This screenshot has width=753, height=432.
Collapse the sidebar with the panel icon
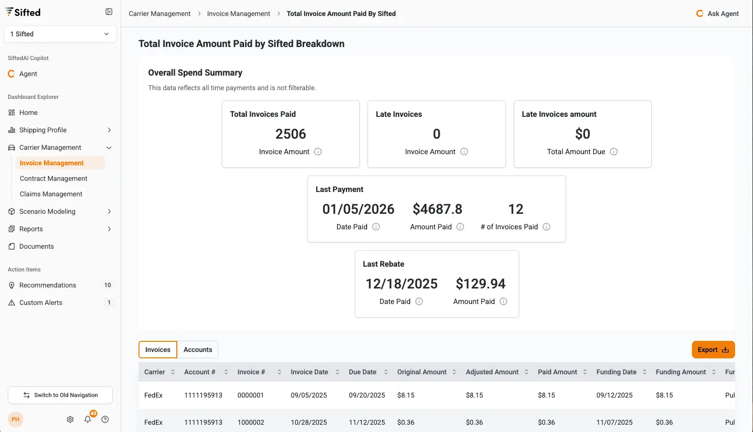pyautogui.click(x=109, y=11)
